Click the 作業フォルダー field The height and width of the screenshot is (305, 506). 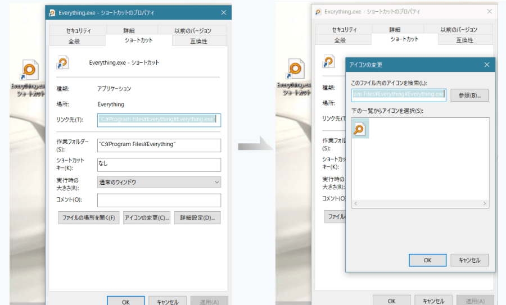coord(159,145)
